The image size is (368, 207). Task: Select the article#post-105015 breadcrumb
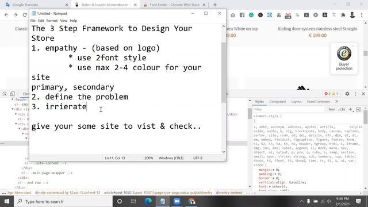158,193
